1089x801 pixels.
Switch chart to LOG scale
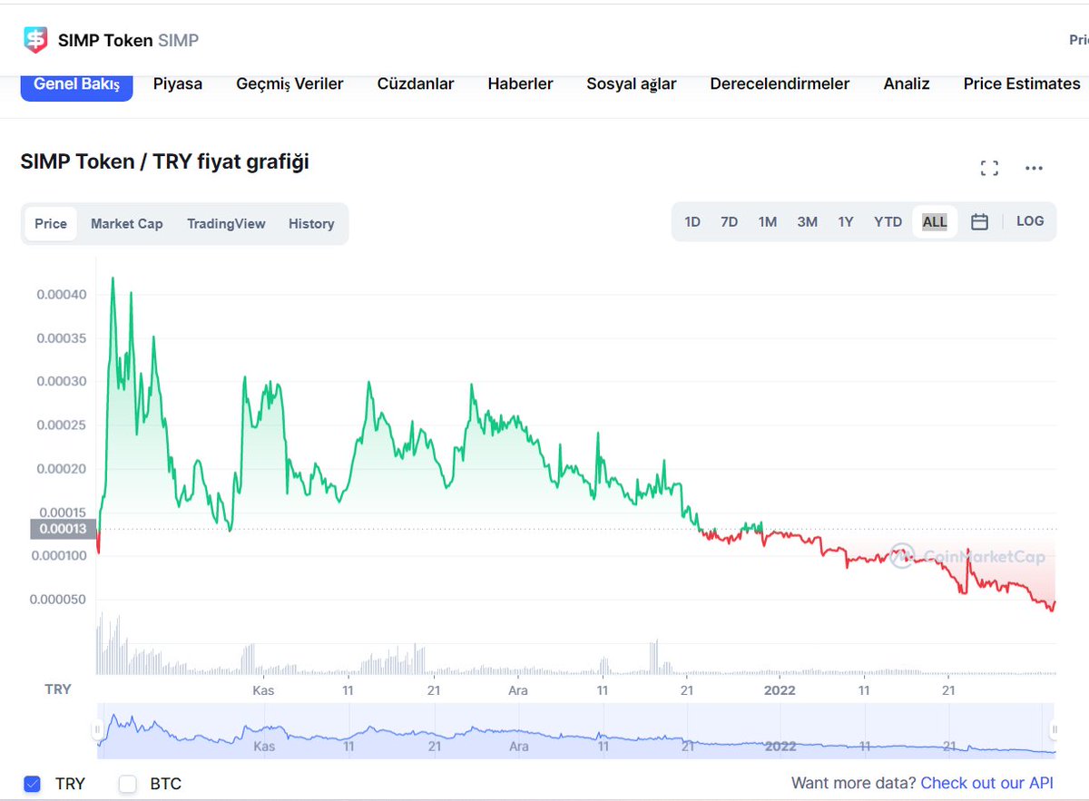pos(1030,221)
